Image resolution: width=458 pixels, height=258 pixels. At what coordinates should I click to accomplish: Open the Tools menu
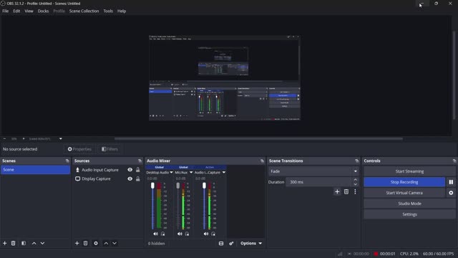tap(108, 11)
